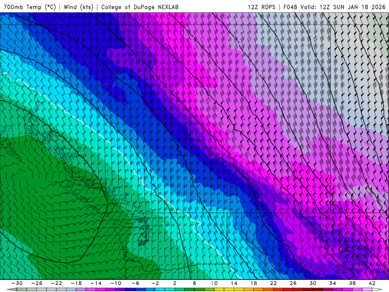Click the 34 value on the color scale
Viewport: 389px width, 292px height.
click(333, 283)
